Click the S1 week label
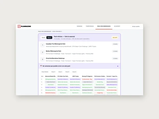The width and height of the screenshot is (159, 119). click(x=42, y=79)
